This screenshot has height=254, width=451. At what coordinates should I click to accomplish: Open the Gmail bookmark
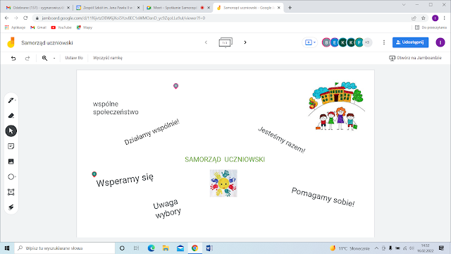coord(38,28)
